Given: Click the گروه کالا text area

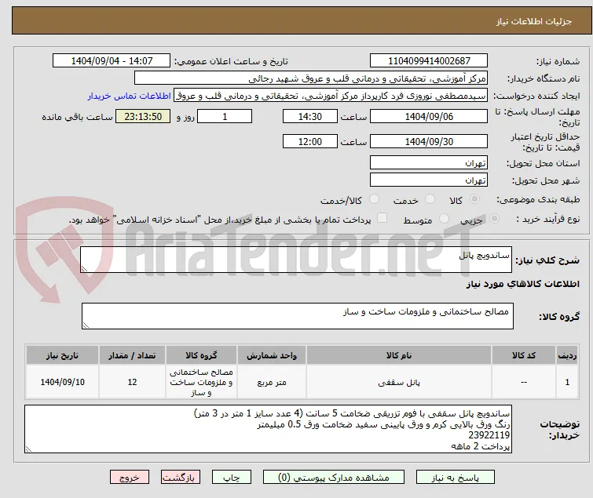Looking at the screenshot, I should point(297,315).
